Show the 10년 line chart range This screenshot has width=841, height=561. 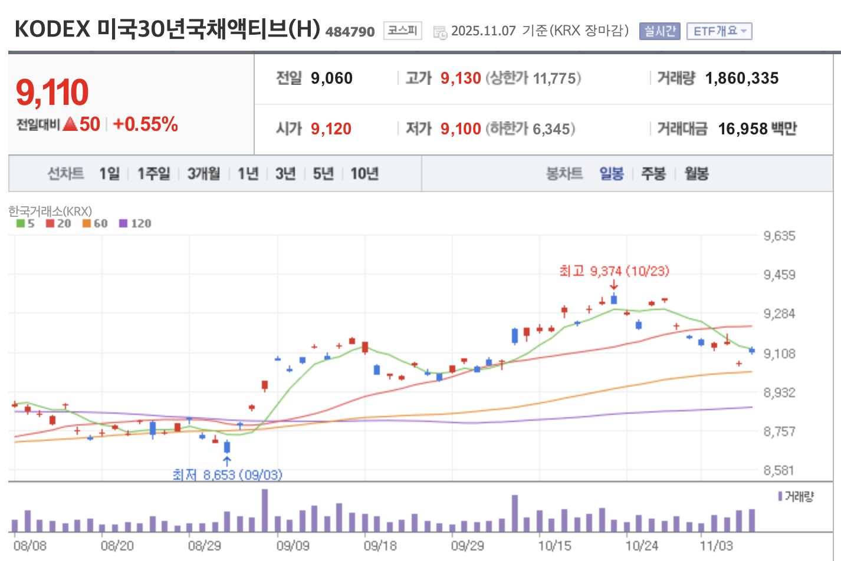coord(364,174)
